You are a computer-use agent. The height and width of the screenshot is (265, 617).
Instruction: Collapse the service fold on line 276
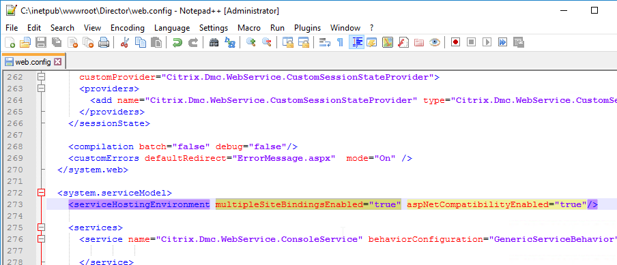[x=42, y=239]
